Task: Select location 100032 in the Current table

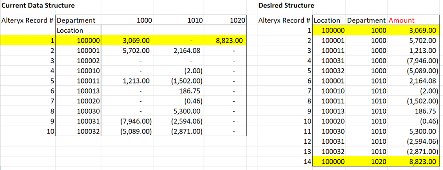Action: (89, 132)
